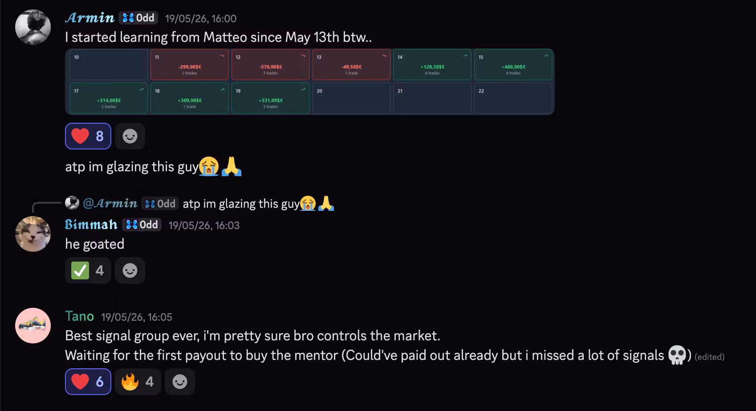Click the replied message preview text
Viewport: 756px width, 411px height.
click(x=258, y=204)
